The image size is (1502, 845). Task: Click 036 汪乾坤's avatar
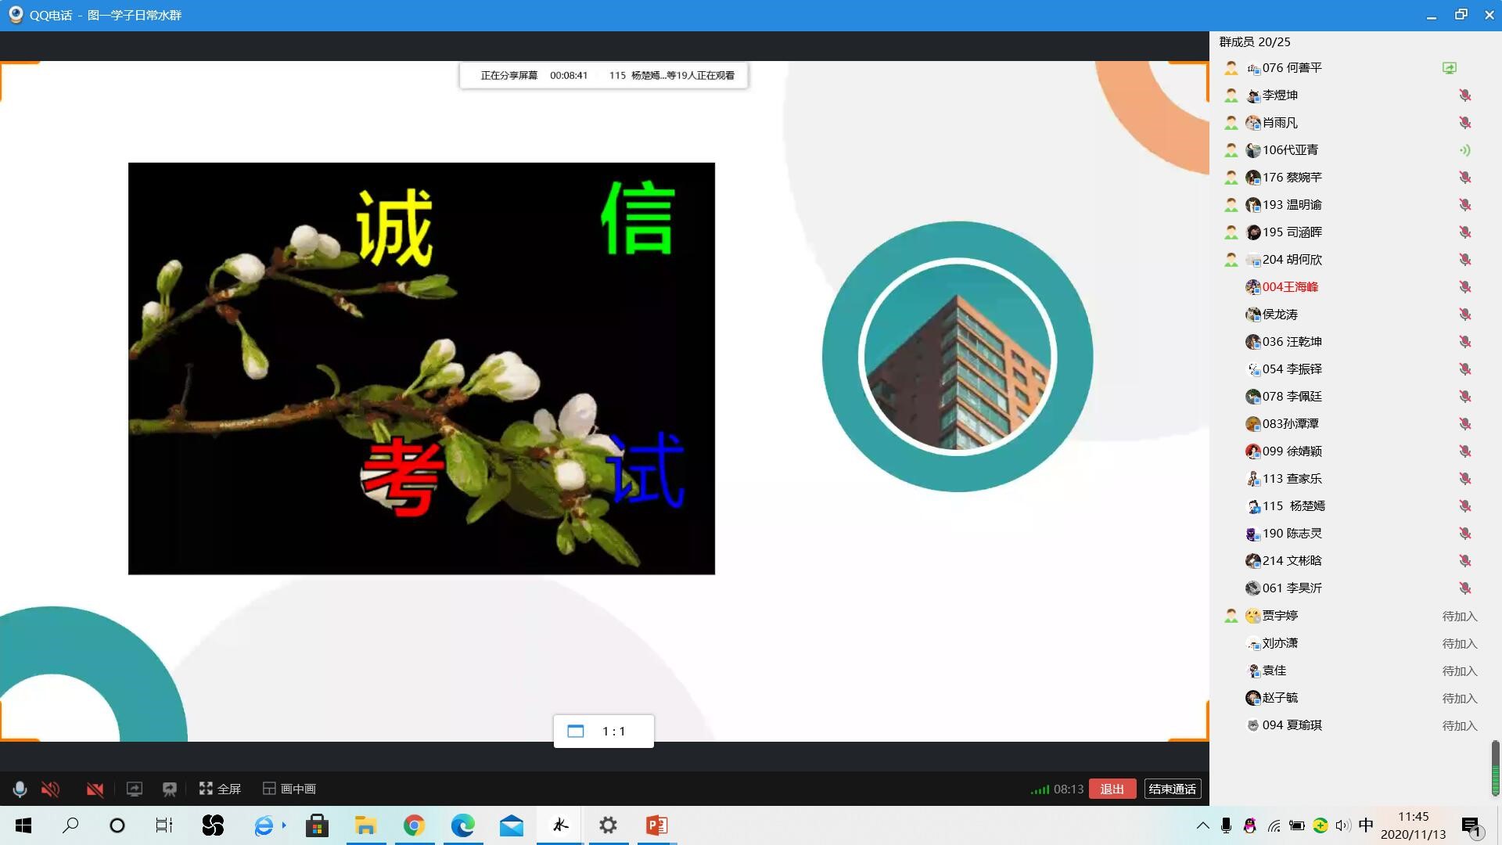[1252, 342]
